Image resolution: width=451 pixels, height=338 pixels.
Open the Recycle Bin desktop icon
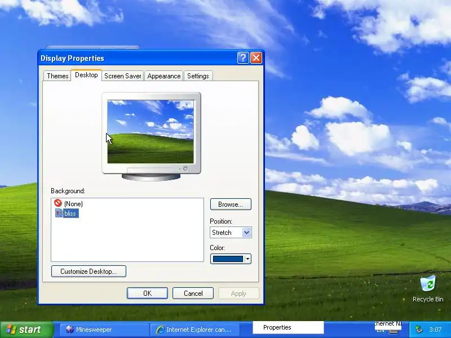(428, 288)
